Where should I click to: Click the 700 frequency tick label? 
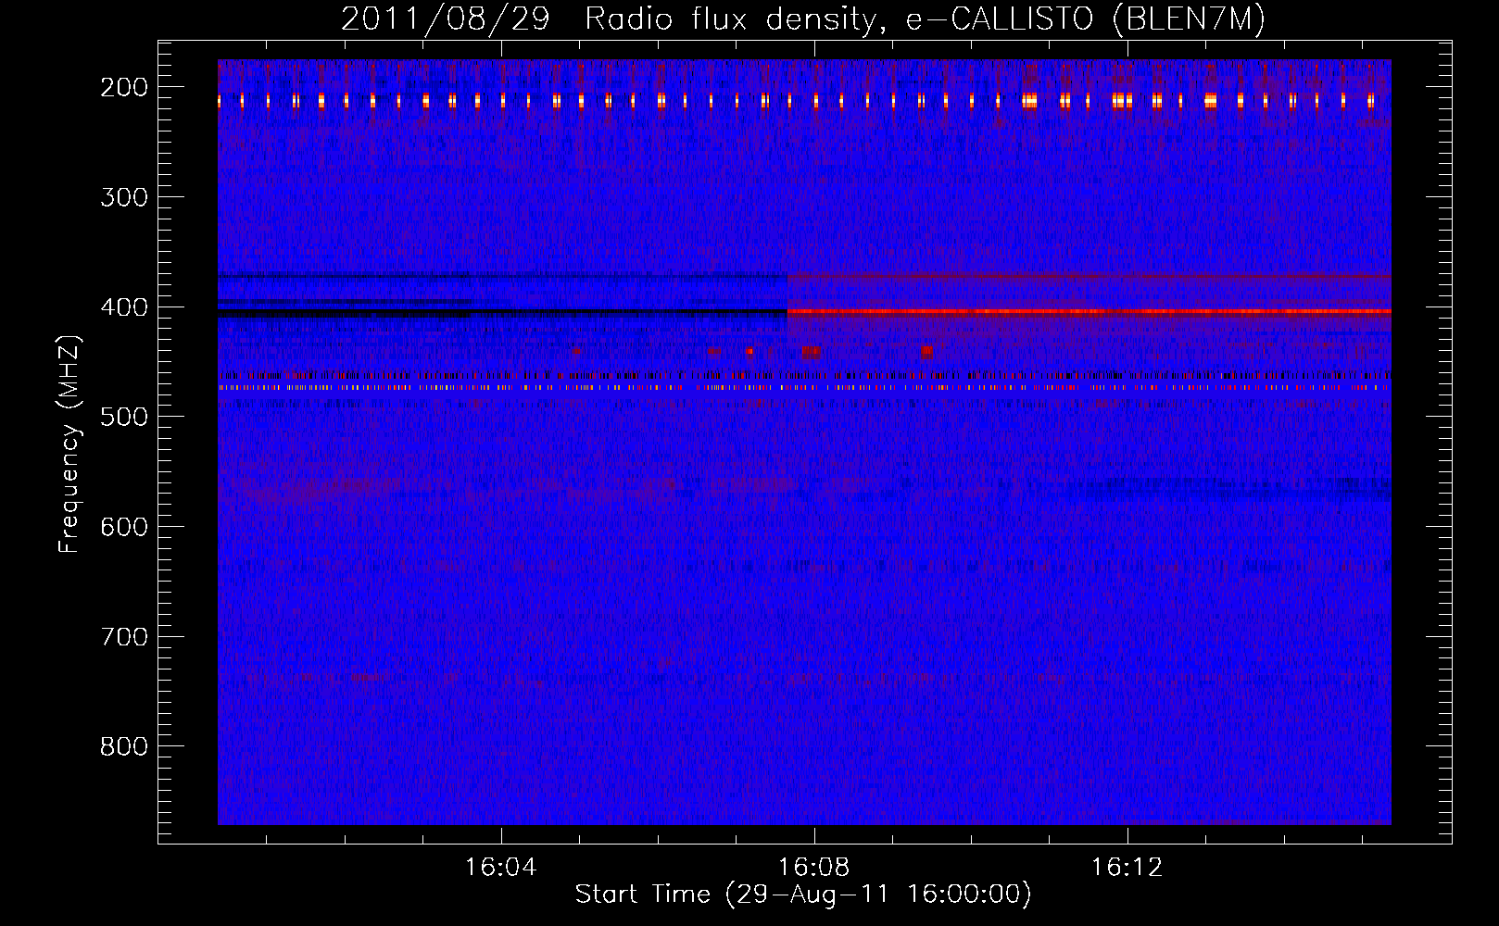[124, 637]
